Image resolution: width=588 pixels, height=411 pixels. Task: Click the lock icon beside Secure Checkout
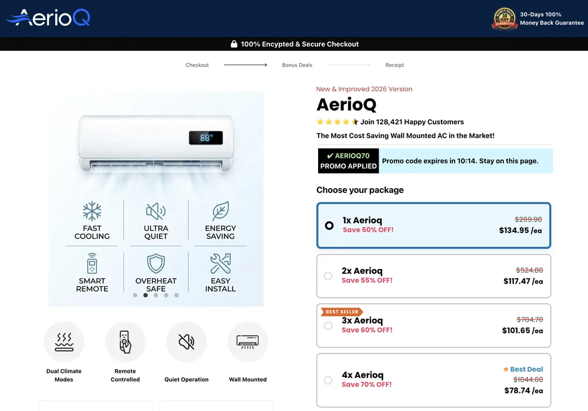pos(234,44)
